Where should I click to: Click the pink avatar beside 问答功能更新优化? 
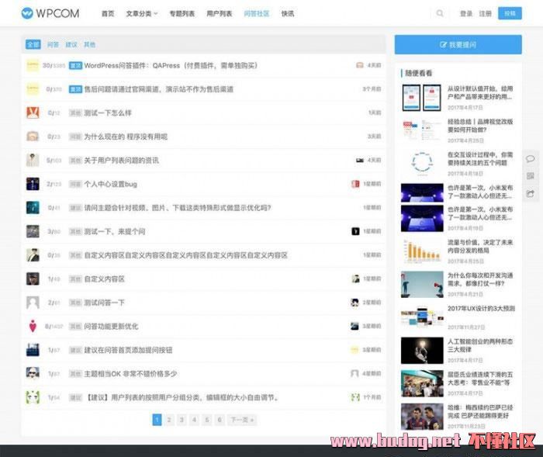33,326
